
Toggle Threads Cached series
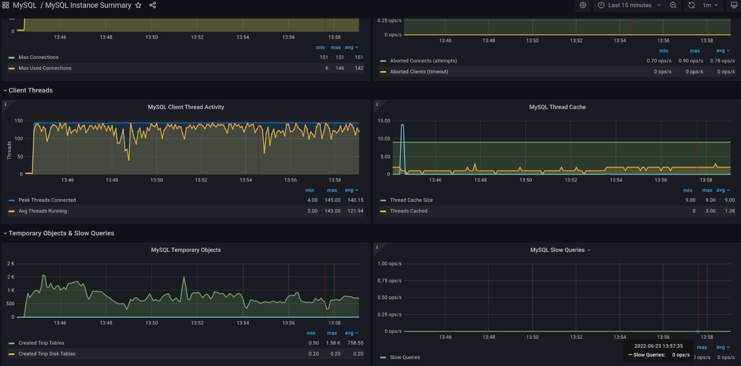[x=409, y=211]
